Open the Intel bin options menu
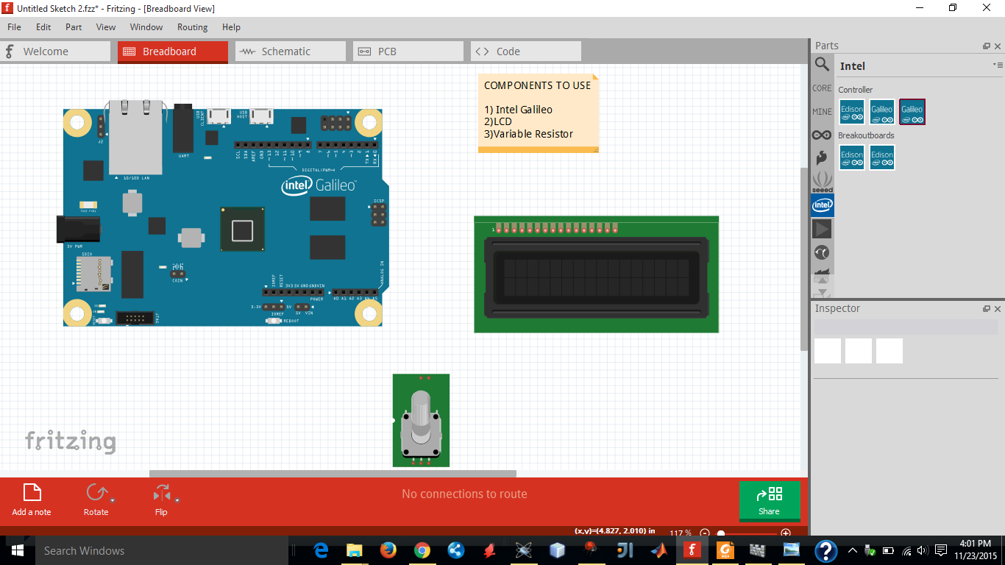Viewport: 1005px width, 565px height. (997, 65)
